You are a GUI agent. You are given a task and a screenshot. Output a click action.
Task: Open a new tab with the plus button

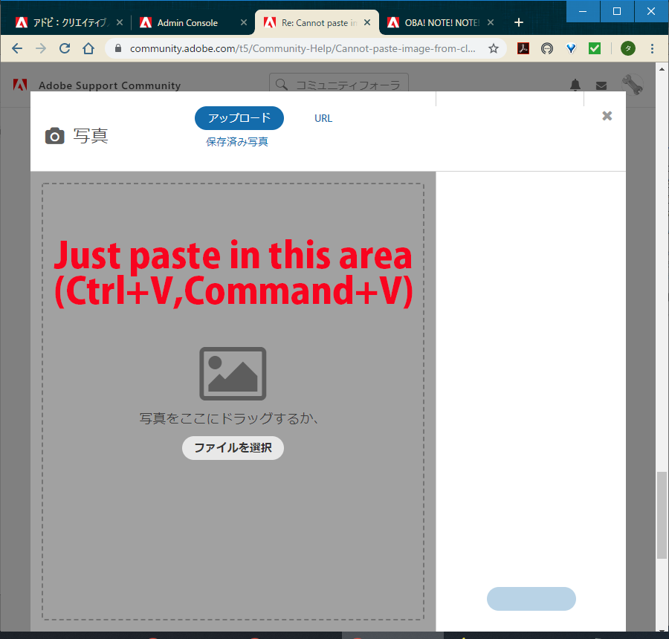point(518,22)
